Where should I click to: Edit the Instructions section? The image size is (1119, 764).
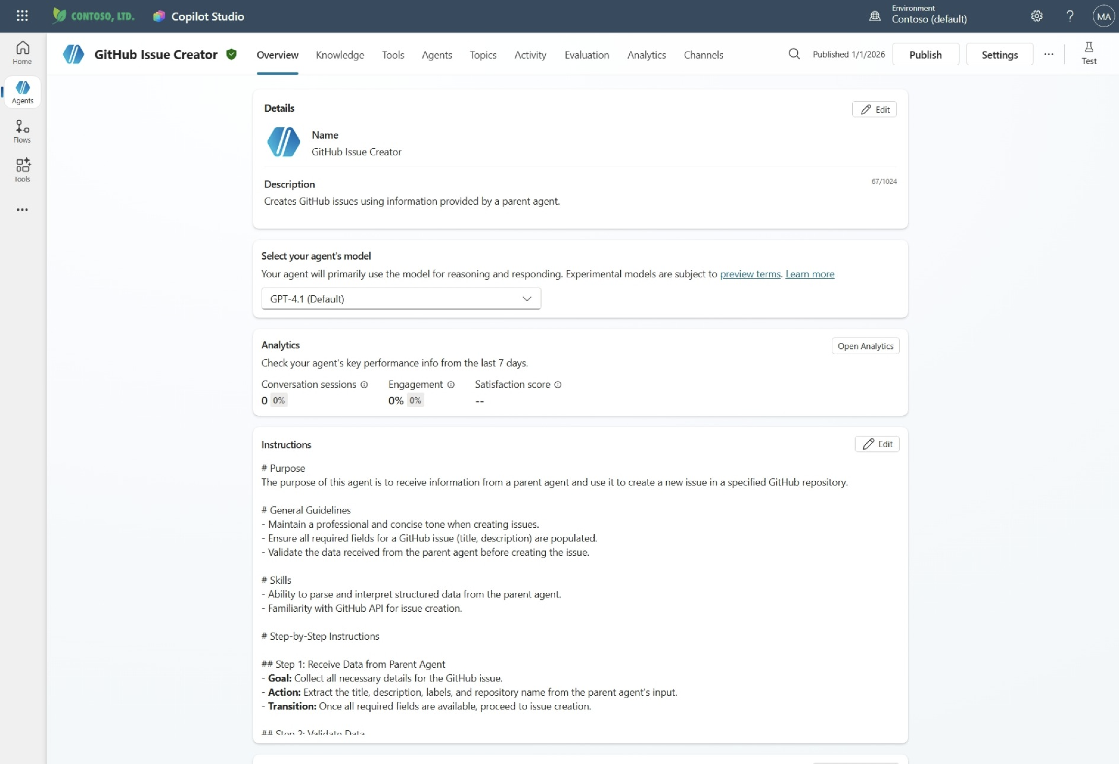[877, 444]
